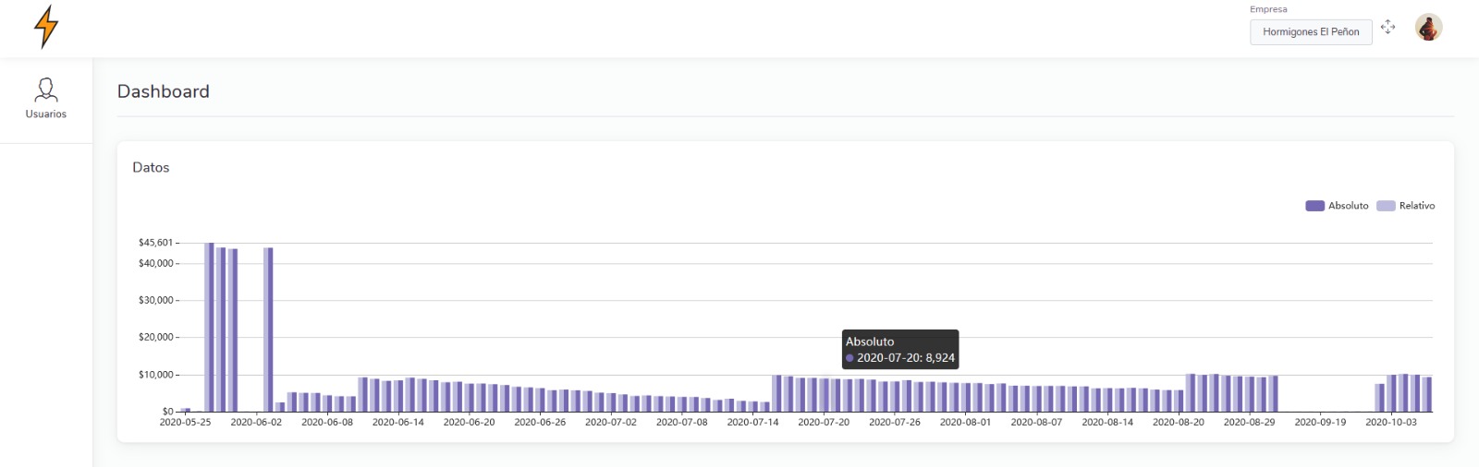Open the user avatar profile picture
Image resolution: width=1479 pixels, height=467 pixels.
click(1428, 28)
